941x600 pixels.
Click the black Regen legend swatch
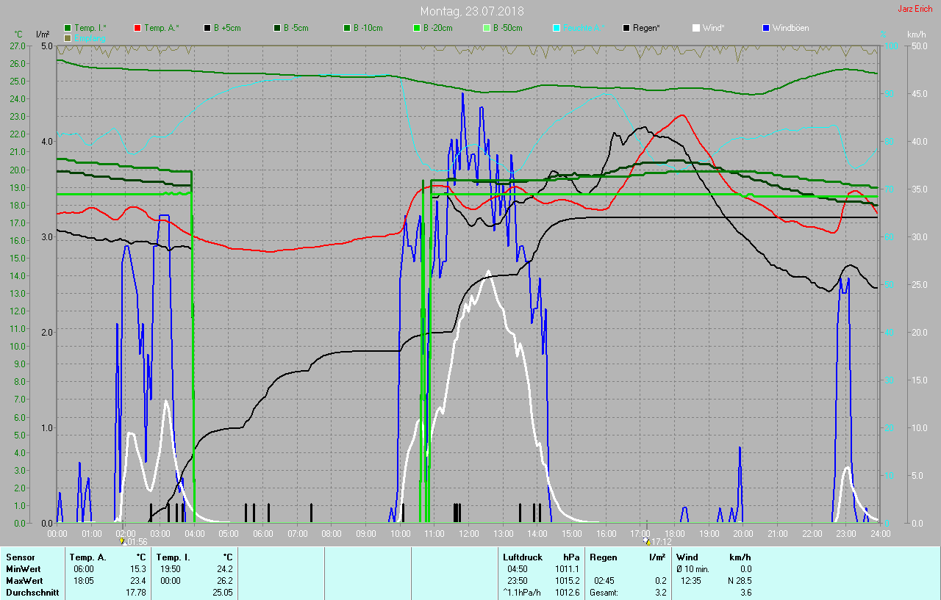click(x=626, y=28)
